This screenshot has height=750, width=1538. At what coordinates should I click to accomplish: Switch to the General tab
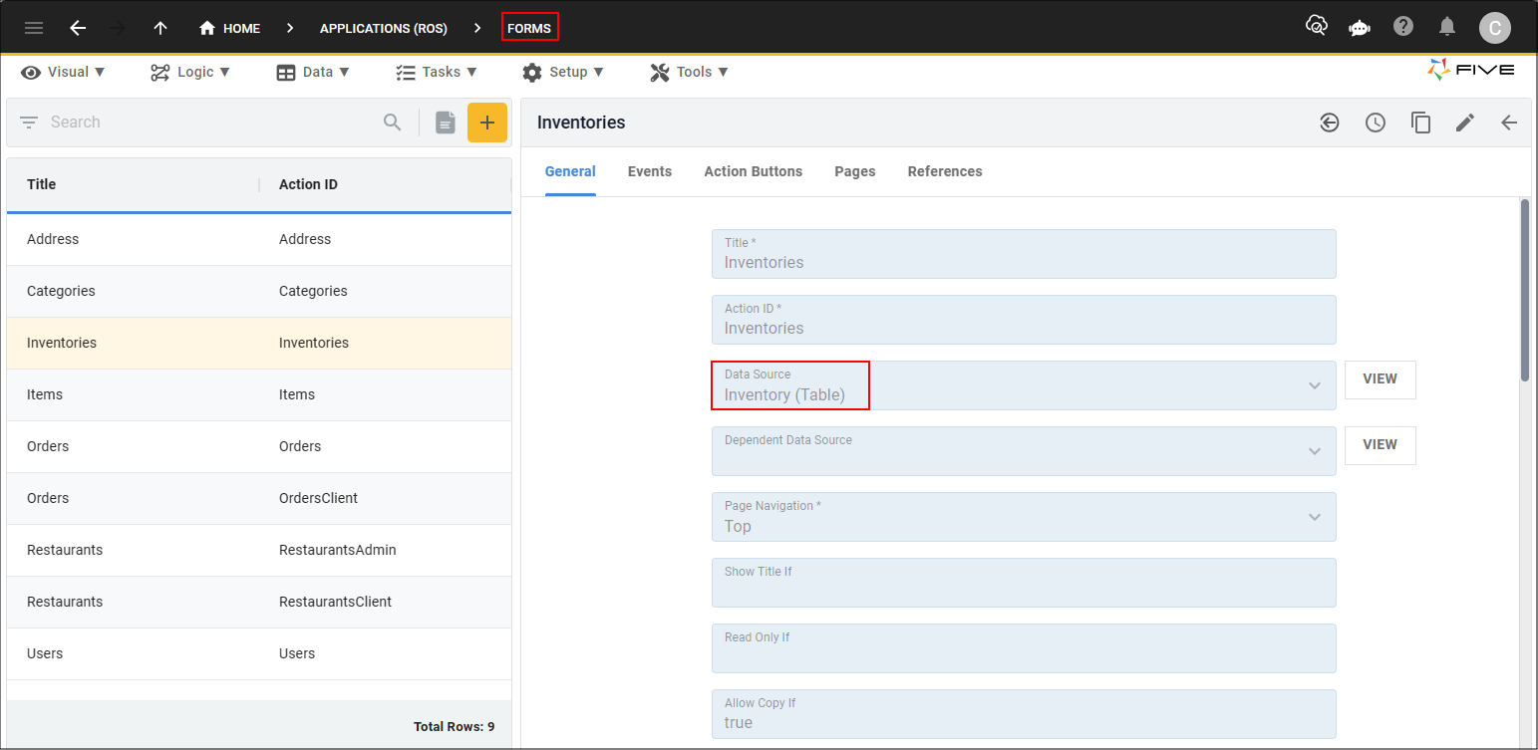point(570,171)
